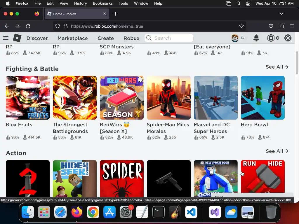Click the SCP Monsters game title
The height and width of the screenshot is (224, 299).
click(x=117, y=47)
